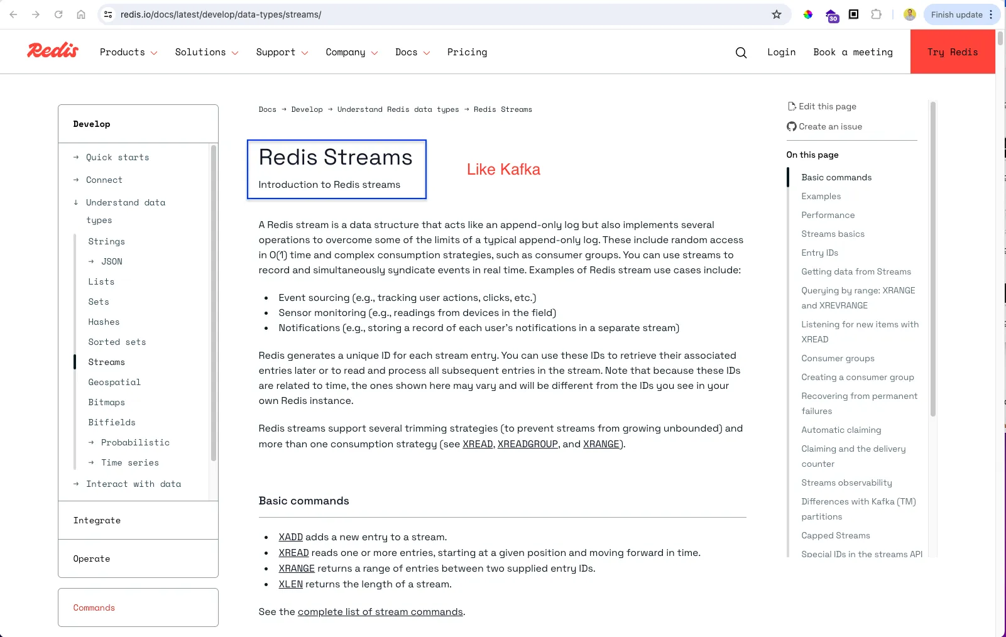Click the Create an issue link
This screenshot has height=637, width=1006.
pos(824,126)
